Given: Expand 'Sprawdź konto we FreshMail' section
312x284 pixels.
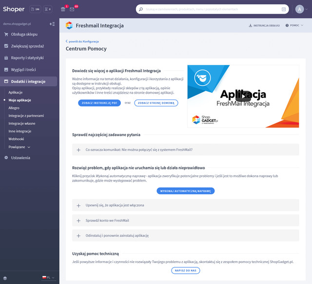Looking at the screenshot, I should [x=78, y=221].
